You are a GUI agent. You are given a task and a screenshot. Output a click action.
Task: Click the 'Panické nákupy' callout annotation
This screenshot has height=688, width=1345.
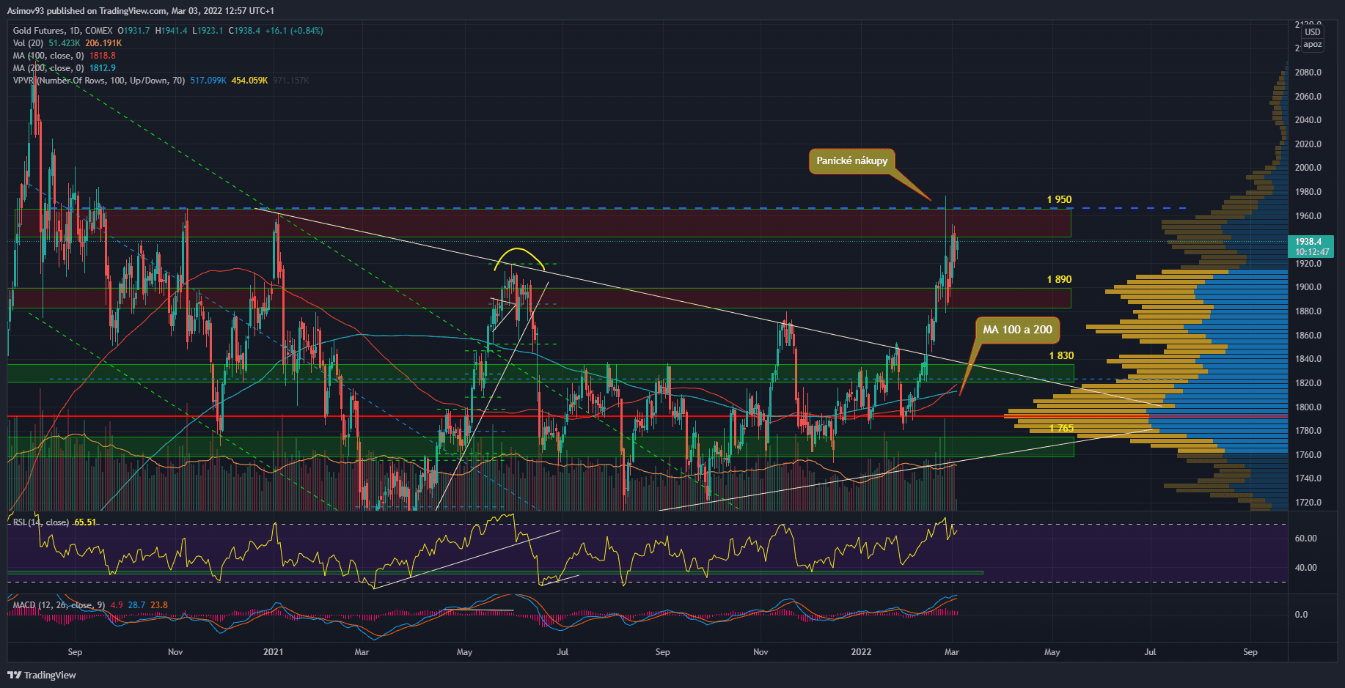tap(851, 161)
